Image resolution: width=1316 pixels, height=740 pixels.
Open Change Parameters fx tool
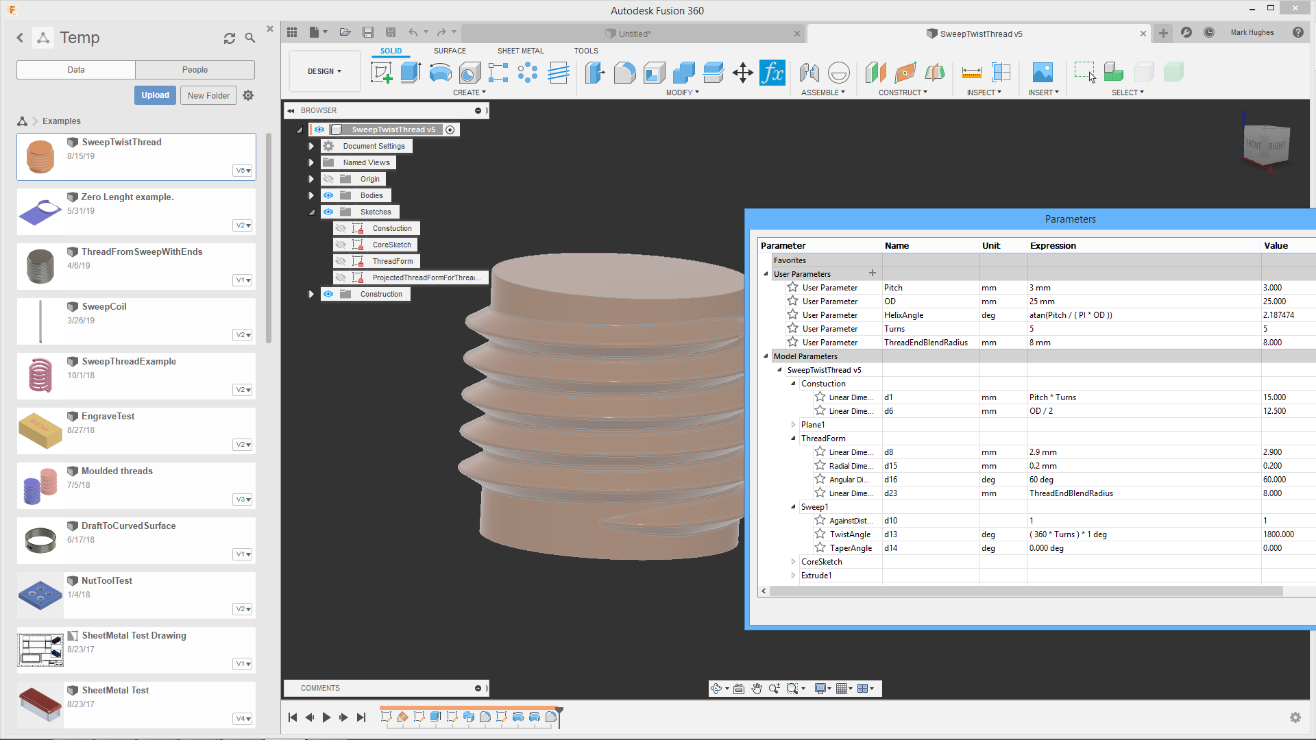(x=772, y=72)
